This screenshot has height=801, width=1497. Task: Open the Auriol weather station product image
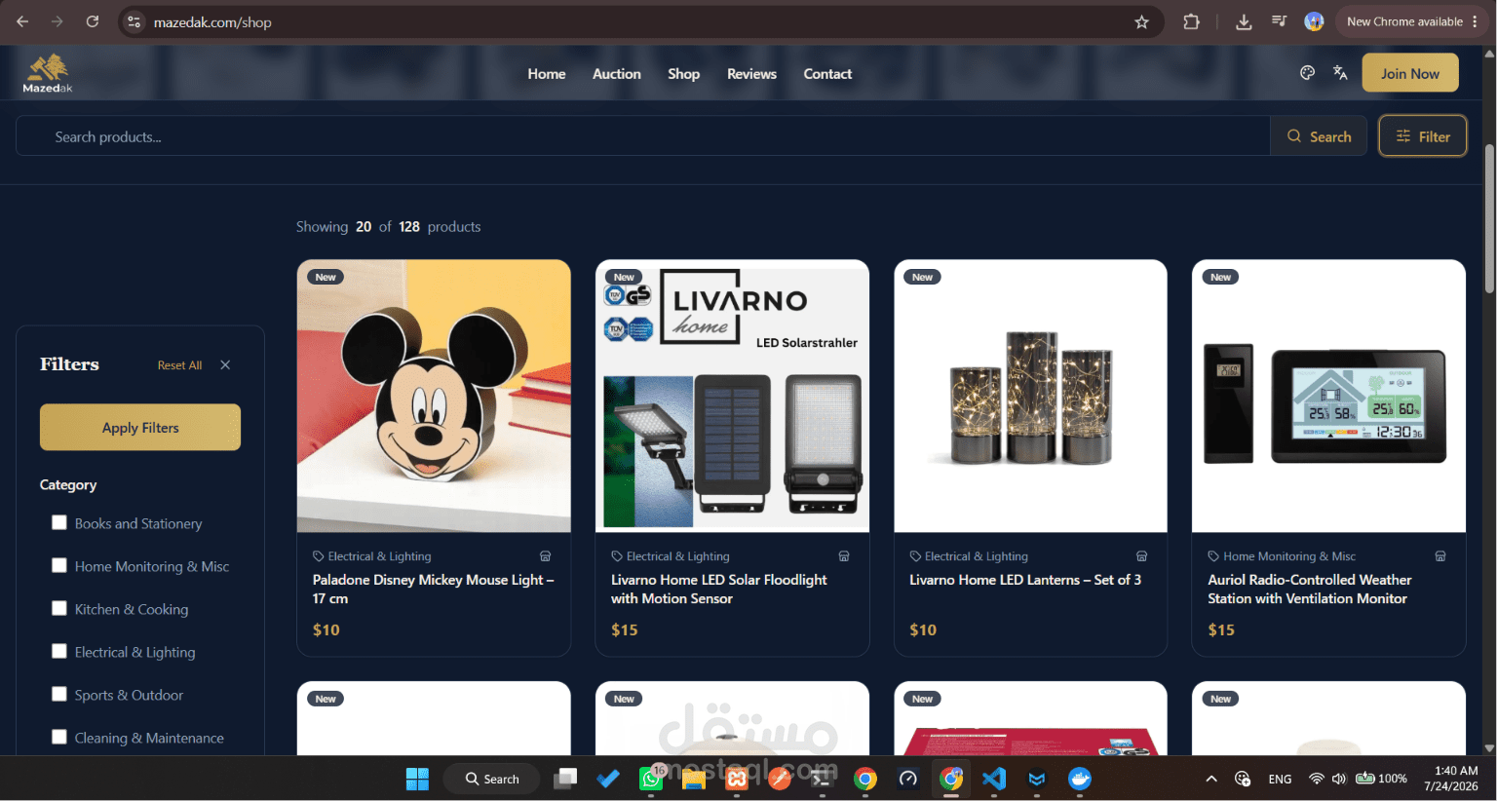tap(1328, 396)
